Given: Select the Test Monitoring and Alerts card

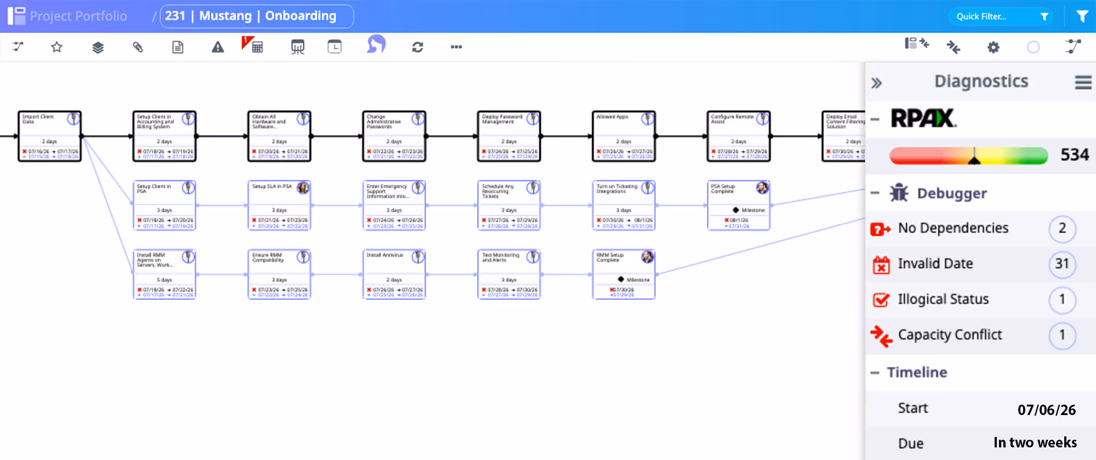Looking at the screenshot, I should [509, 274].
